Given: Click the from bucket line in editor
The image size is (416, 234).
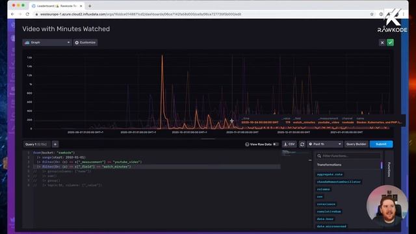Looking at the screenshot, I should coord(54,153).
